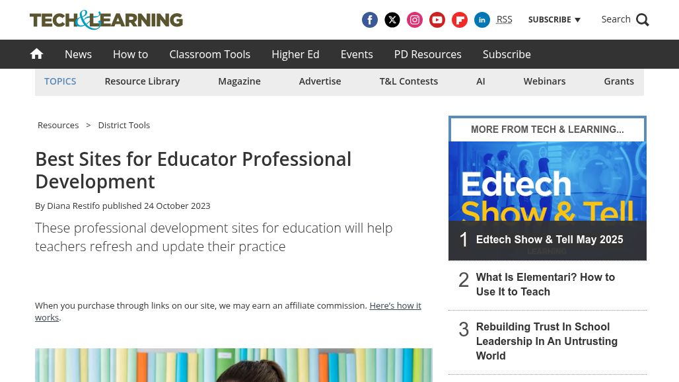The image size is (679, 382).
Task: Open the Events menu item
Action: [357, 54]
